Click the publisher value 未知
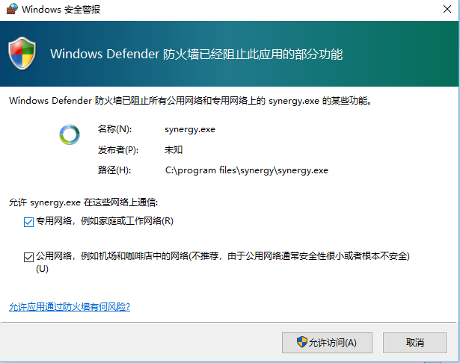This screenshot has width=460, height=363. (174, 150)
